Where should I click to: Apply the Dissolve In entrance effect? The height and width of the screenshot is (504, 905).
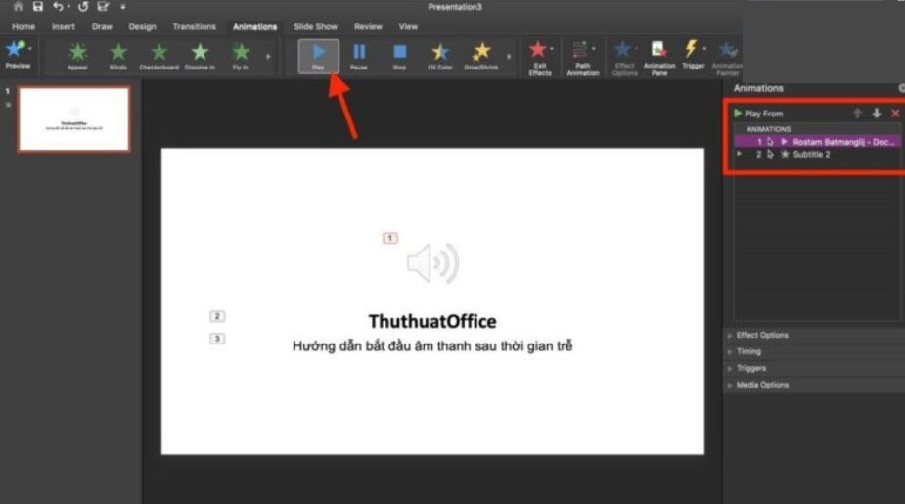pyautogui.click(x=200, y=56)
